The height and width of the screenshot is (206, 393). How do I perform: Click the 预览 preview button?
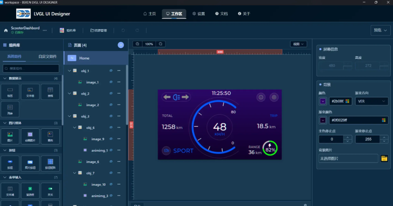point(380,30)
